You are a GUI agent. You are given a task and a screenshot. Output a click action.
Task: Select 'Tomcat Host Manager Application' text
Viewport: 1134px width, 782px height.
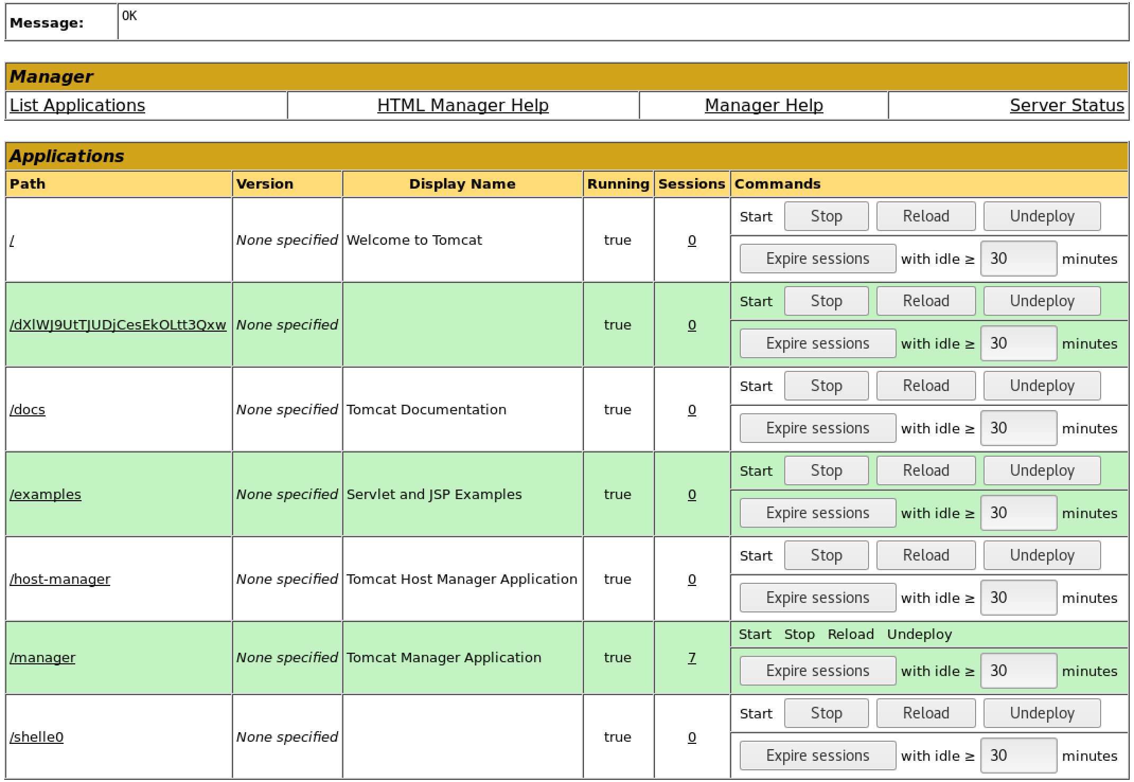462,579
